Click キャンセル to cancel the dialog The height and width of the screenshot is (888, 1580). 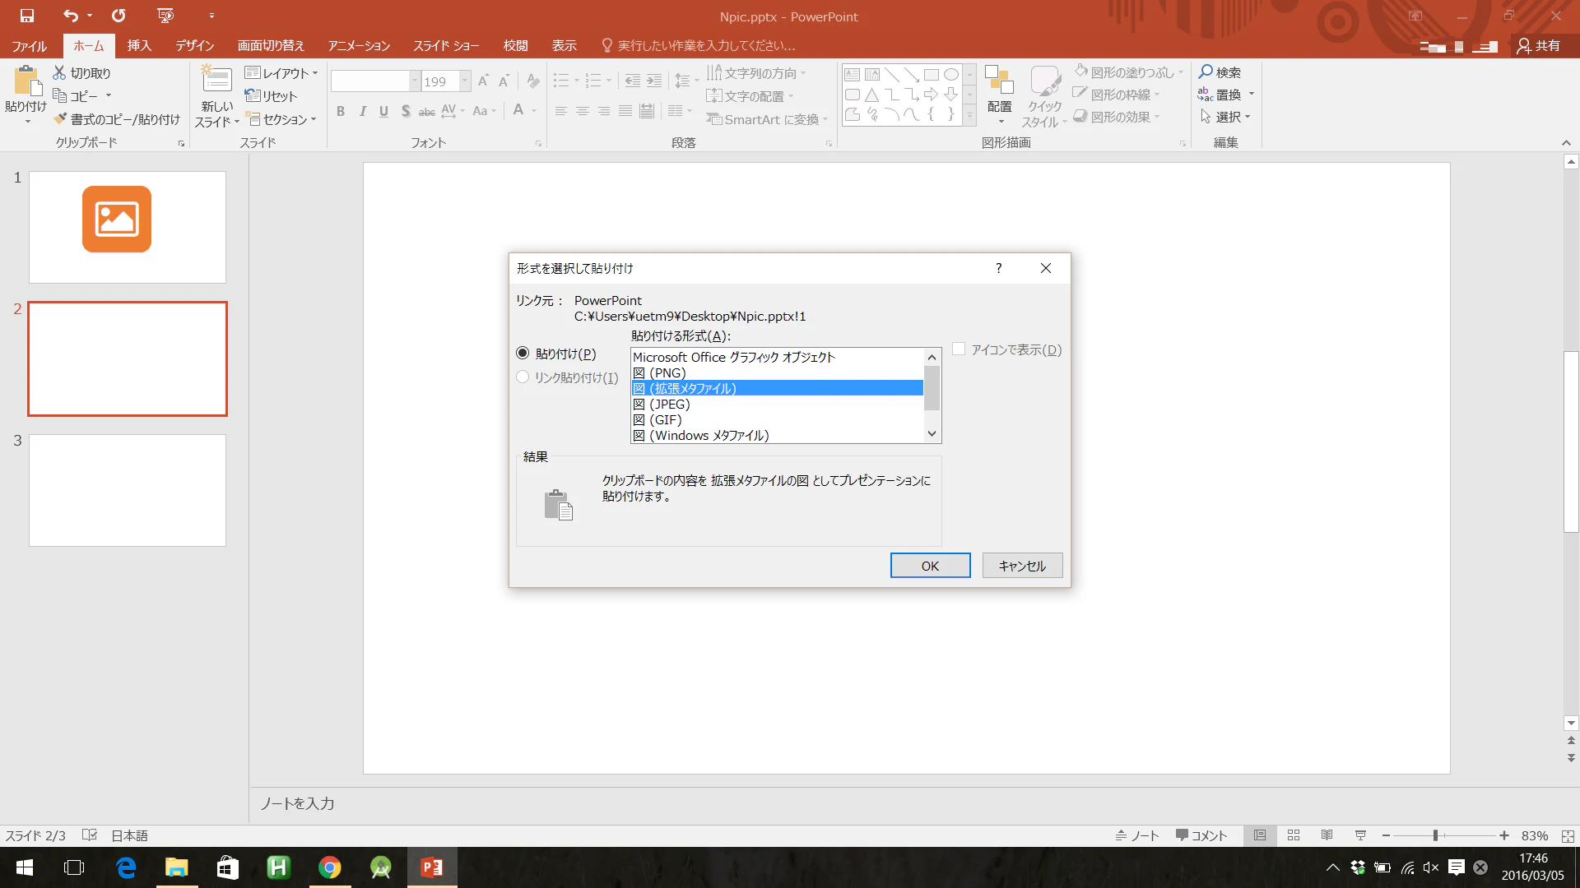pyautogui.click(x=1022, y=566)
